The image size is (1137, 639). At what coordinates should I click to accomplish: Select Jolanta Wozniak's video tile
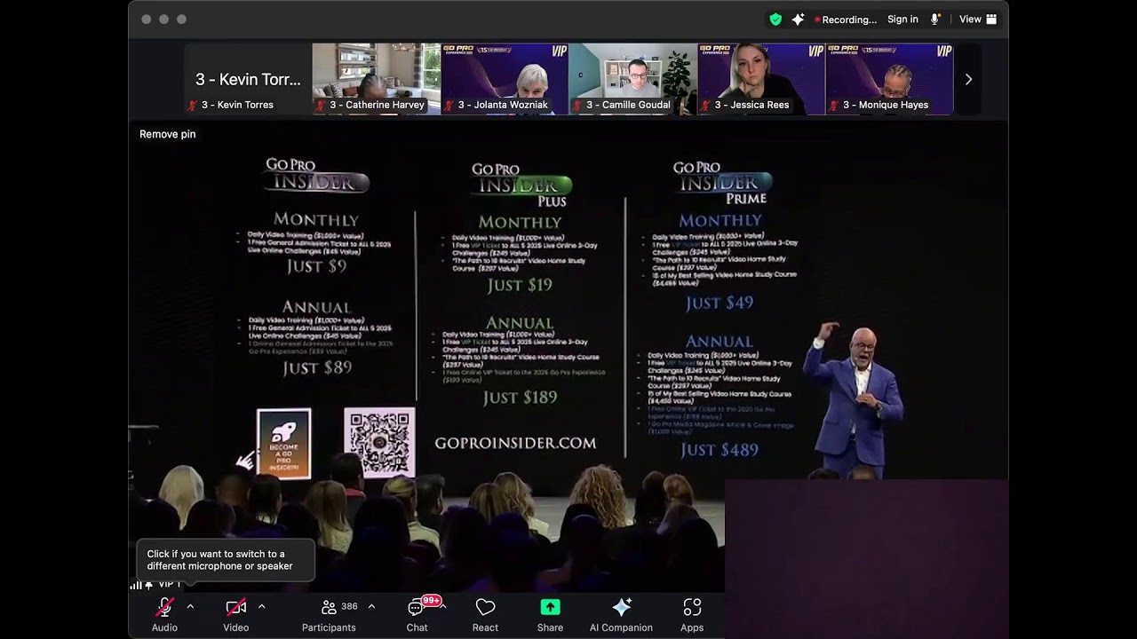(x=505, y=79)
